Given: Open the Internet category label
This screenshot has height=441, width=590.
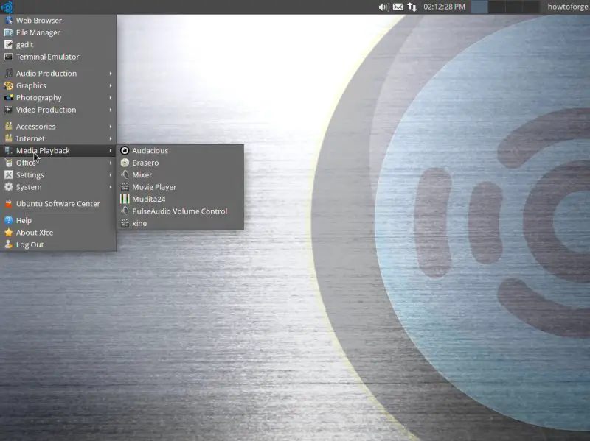Looking at the screenshot, I should [x=30, y=138].
